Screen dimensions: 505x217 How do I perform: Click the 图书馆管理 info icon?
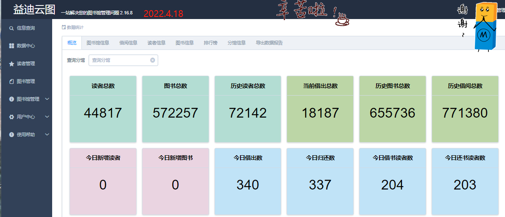(11, 99)
